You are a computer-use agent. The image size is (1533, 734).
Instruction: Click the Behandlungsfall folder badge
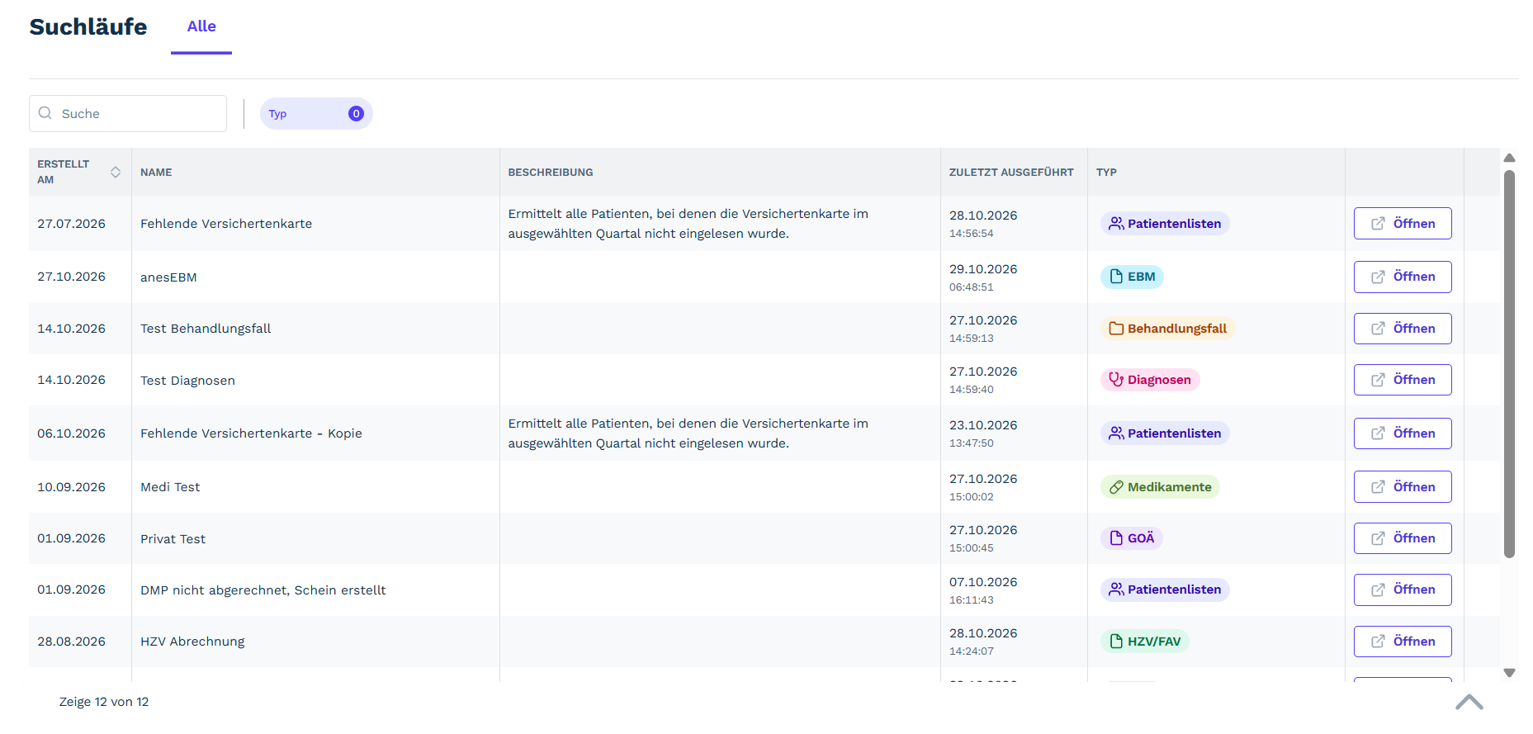(1167, 329)
